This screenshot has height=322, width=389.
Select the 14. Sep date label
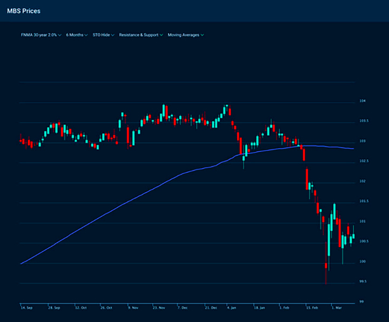click(x=26, y=307)
